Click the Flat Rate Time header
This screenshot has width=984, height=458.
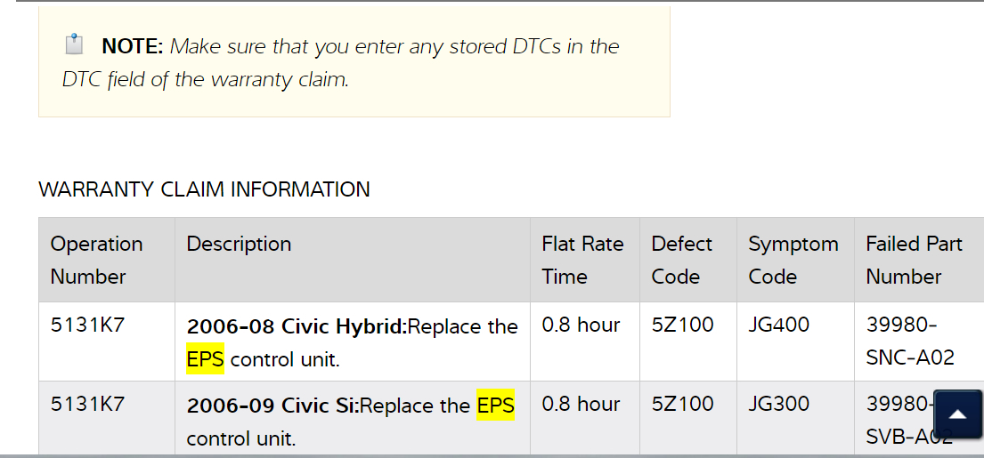coord(582,260)
